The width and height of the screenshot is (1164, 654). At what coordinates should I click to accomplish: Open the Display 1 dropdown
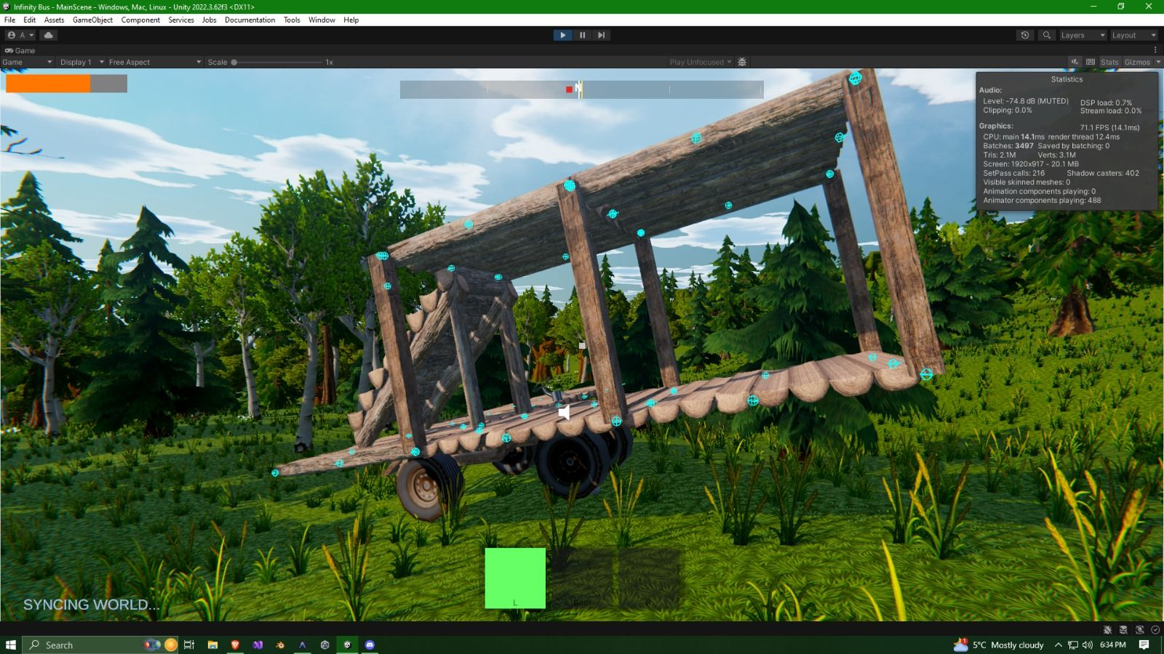[81, 62]
